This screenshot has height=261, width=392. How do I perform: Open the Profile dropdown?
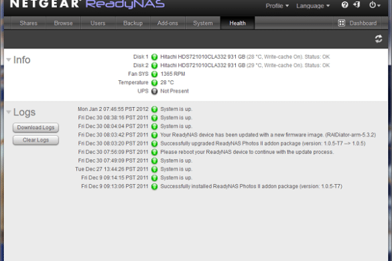(277, 6)
